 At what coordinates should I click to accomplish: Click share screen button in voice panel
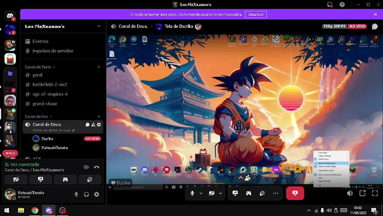[x=41, y=179]
